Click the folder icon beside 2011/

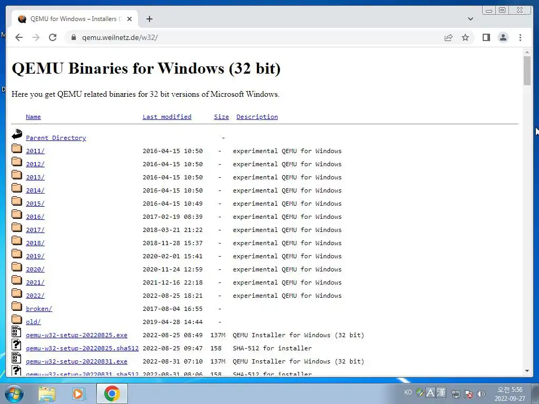pyautogui.click(x=17, y=148)
